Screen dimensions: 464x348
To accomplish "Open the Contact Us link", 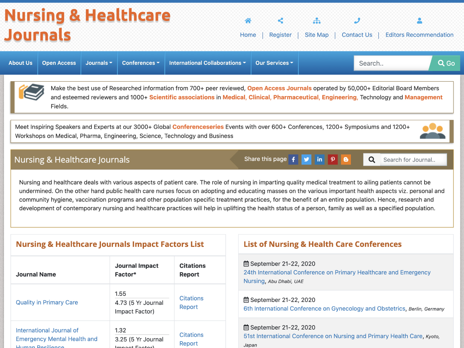I will click(x=357, y=35).
